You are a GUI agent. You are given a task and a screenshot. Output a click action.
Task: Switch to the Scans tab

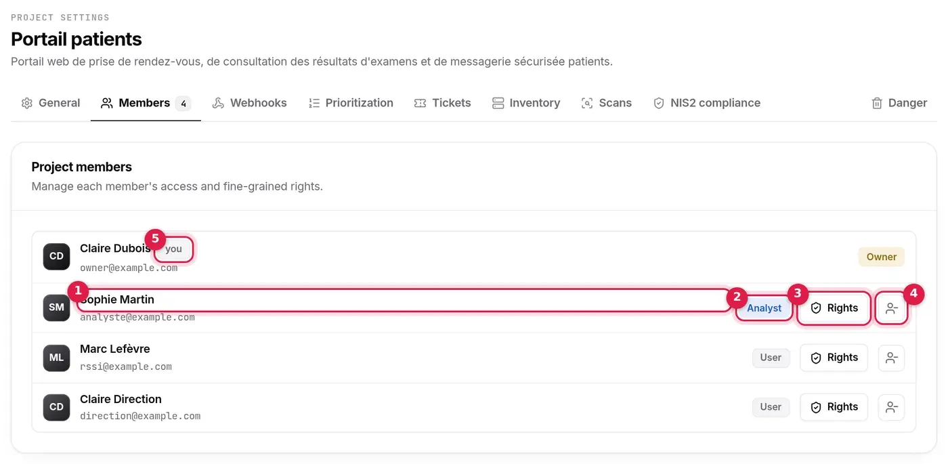click(606, 103)
